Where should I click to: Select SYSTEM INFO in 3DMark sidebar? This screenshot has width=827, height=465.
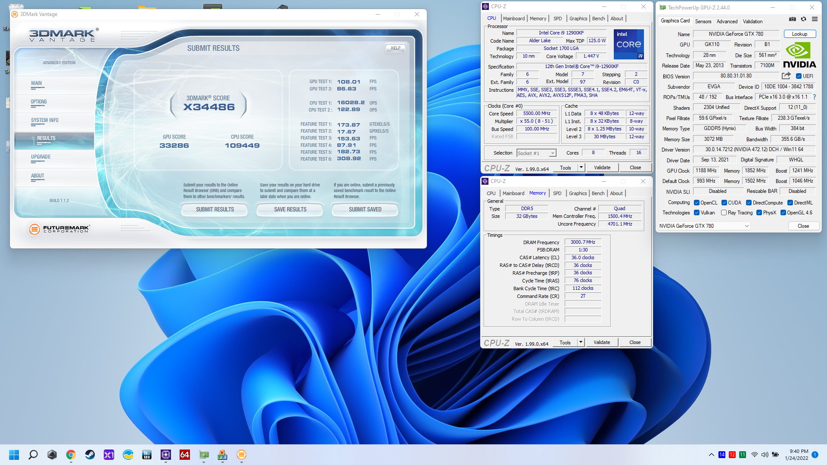[45, 121]
